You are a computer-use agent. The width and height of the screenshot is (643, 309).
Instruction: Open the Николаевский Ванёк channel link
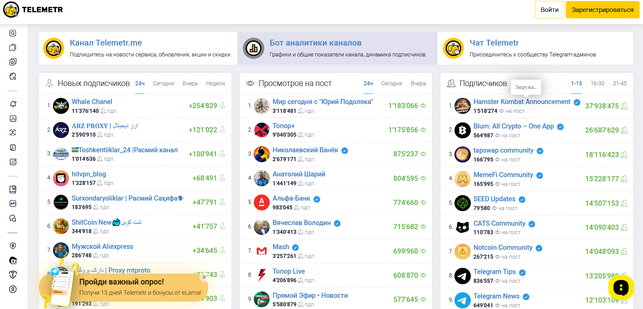(x=305, y=150)
